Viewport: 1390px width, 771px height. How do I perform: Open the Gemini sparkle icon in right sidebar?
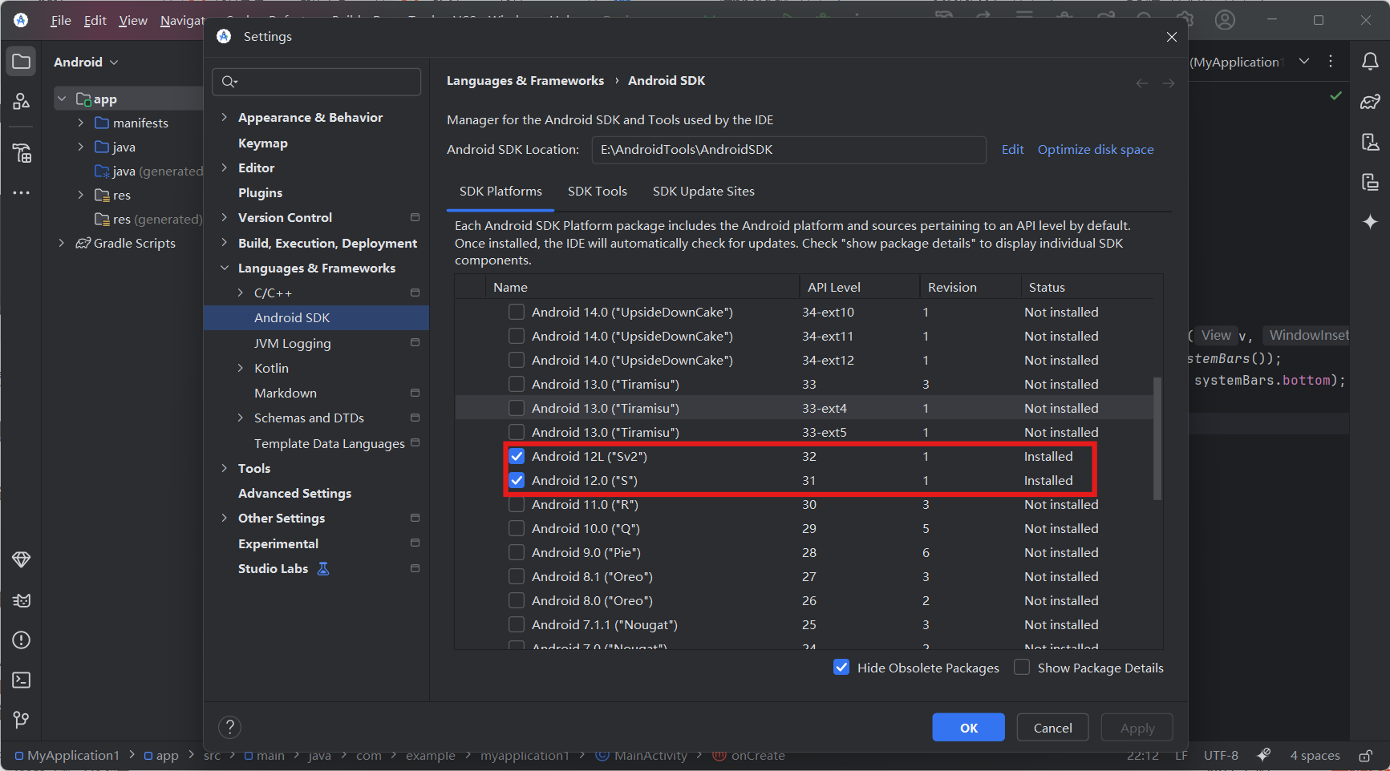click(1370, 222)
